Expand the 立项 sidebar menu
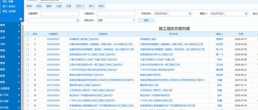The width and height of the screenshot is (258, 110). pyautogui.click(x=10, y=38)
